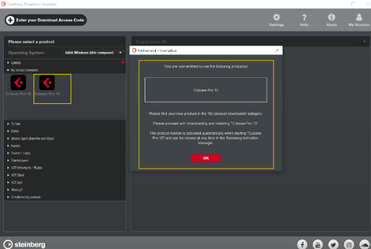Open the About info icon
This screenshot has width=371, height=249.
point(331,17)
